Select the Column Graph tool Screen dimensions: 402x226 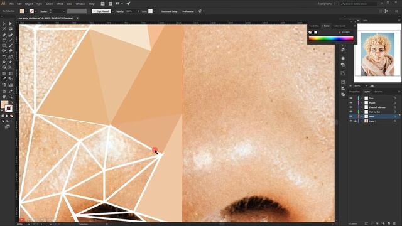tap(11, 85)
